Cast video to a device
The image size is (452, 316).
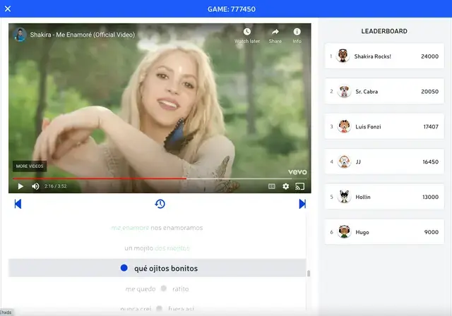tap(300, 186)
